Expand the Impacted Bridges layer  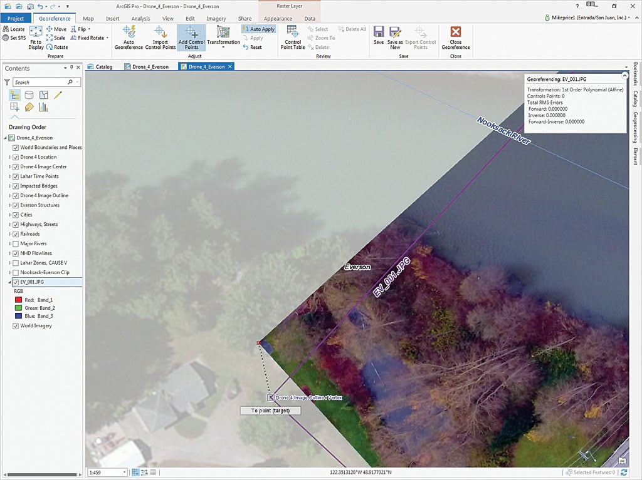pyautogui.click(x=10, y=186)
